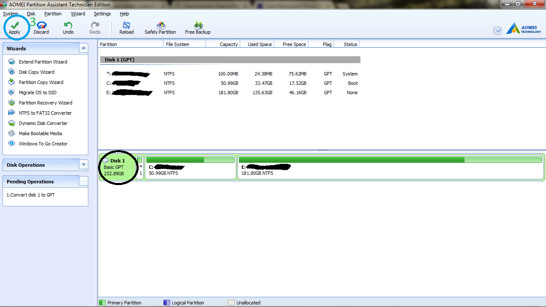
Task: Collapse the Wizards panel
Action: 84,49
